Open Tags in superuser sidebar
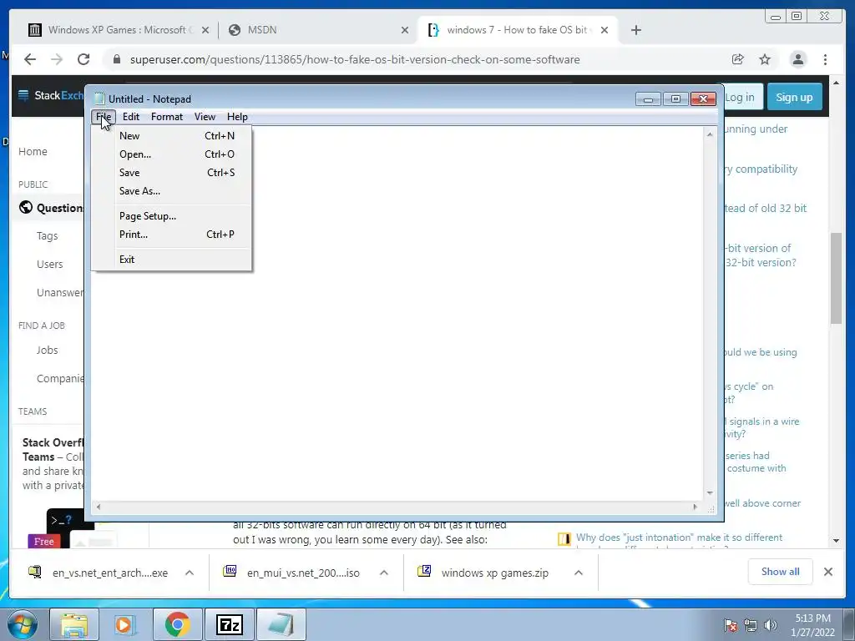855x641 pixels. (47, 236)
